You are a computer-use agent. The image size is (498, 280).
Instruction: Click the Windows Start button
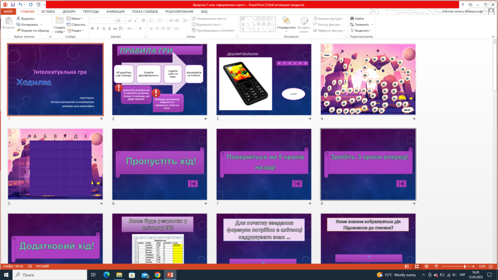coord(6,275)
